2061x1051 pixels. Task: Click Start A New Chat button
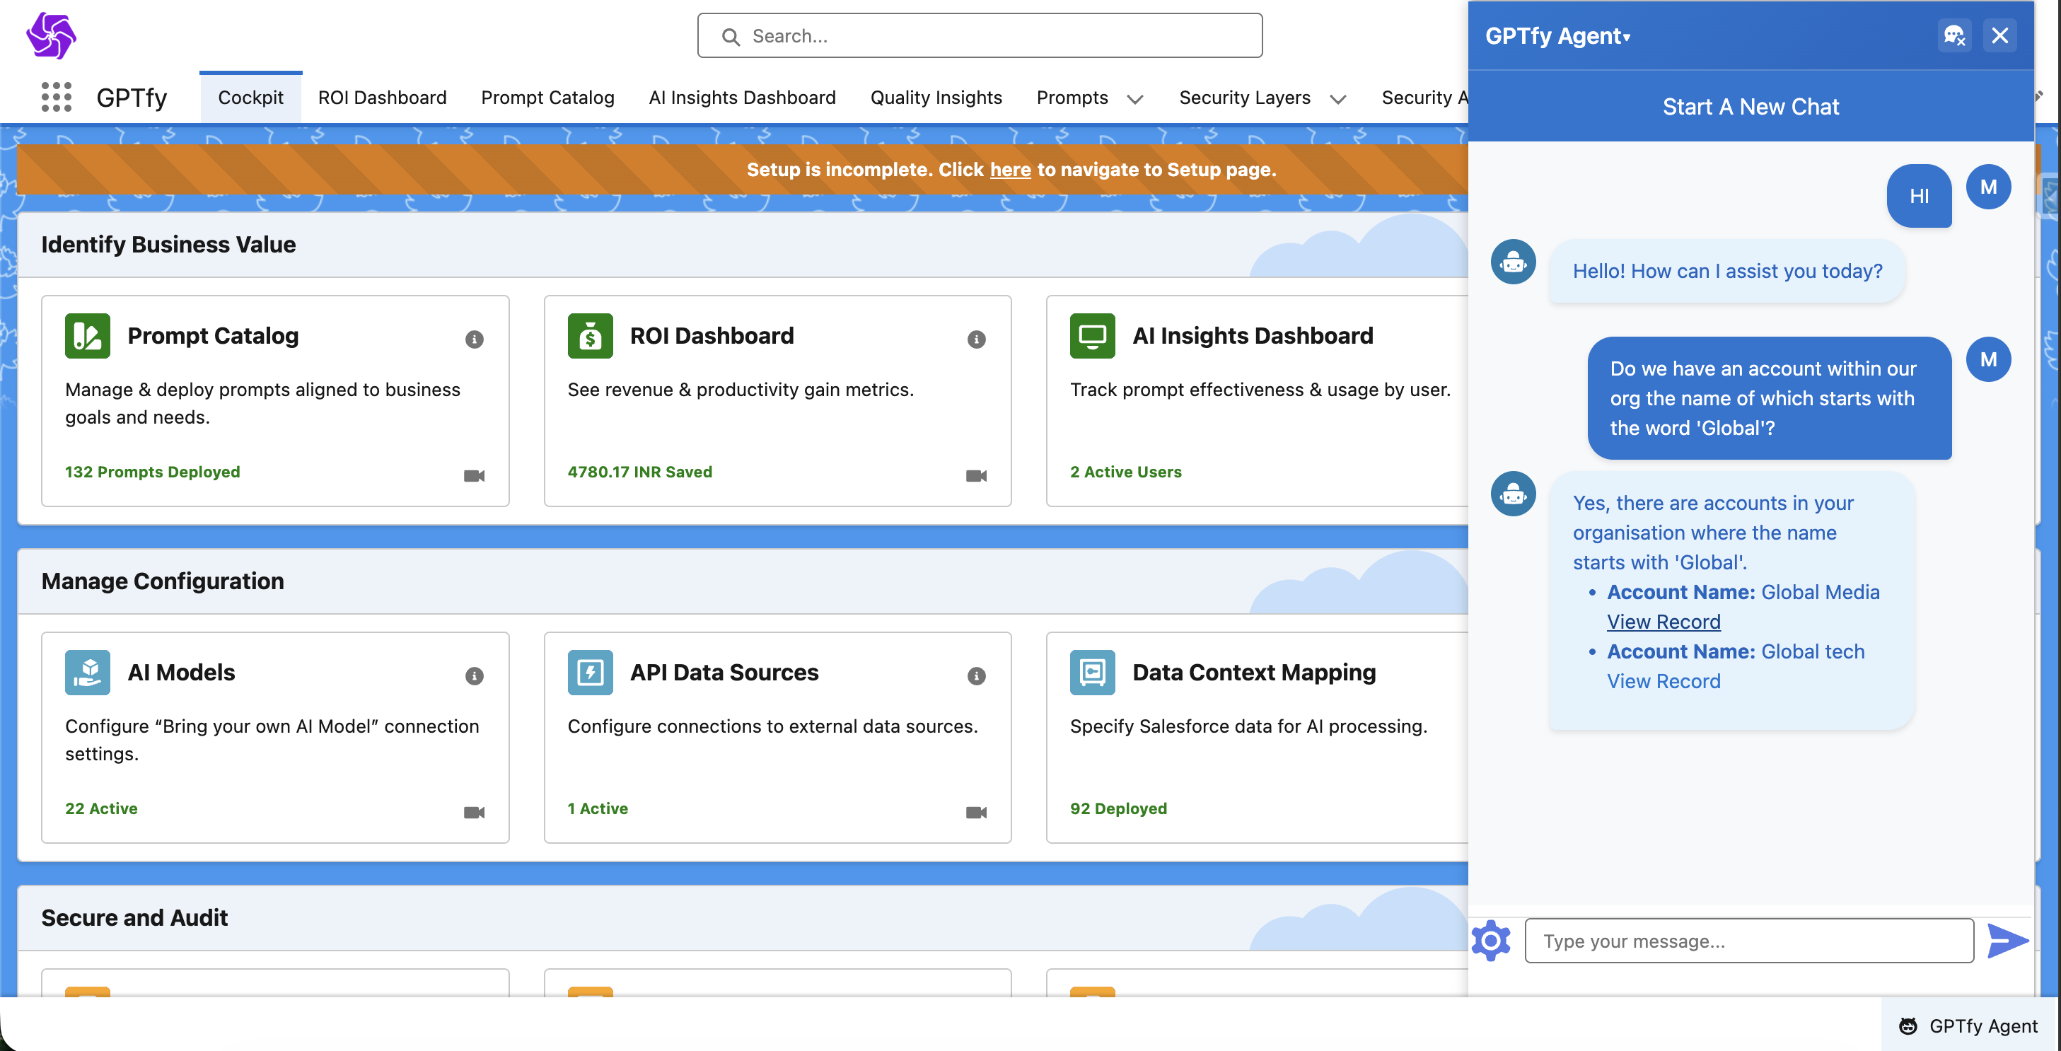tap(1750, 106)
